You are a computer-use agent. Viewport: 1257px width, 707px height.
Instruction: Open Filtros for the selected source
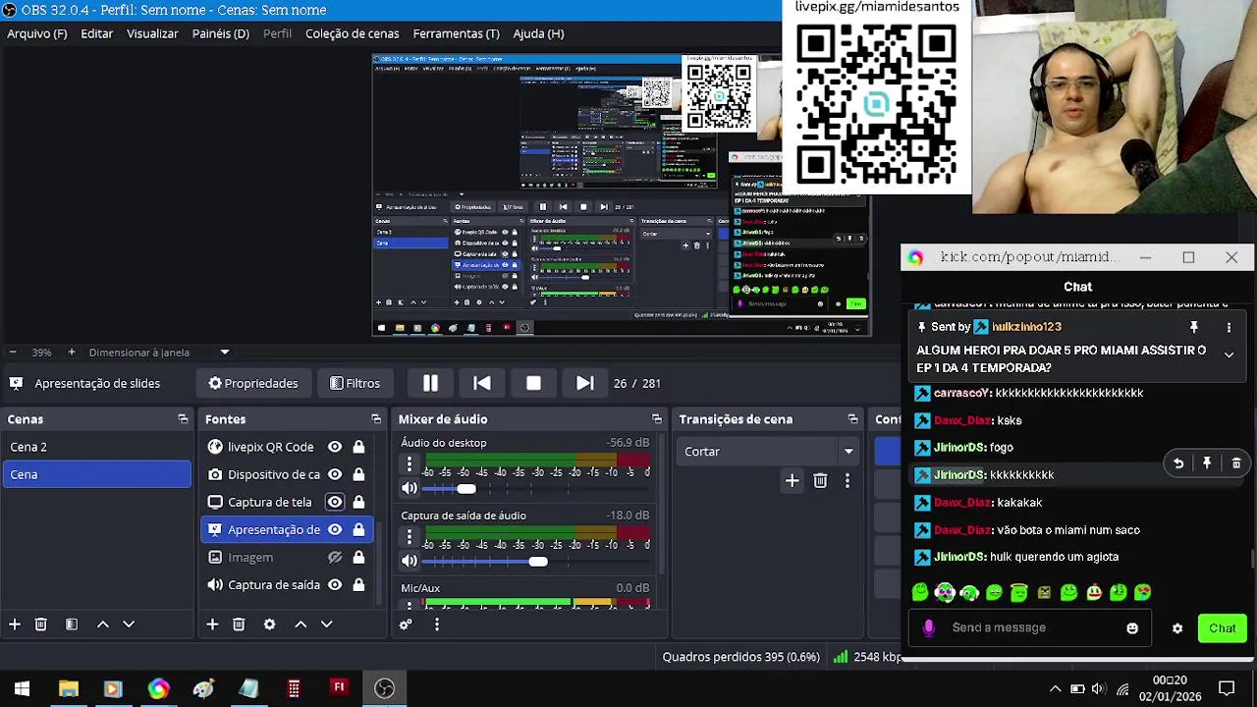point(355,383)
